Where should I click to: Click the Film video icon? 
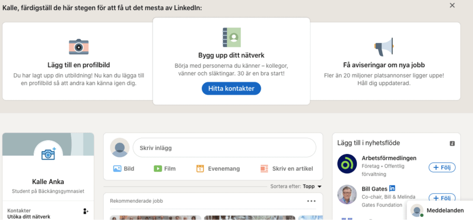click(x=158, y=168)
